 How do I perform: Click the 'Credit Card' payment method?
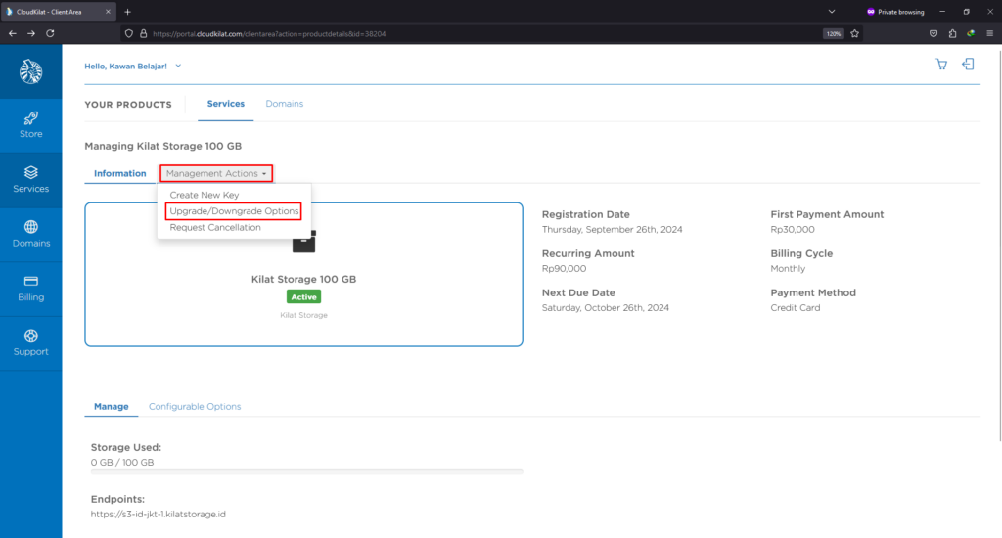point(795,307)
